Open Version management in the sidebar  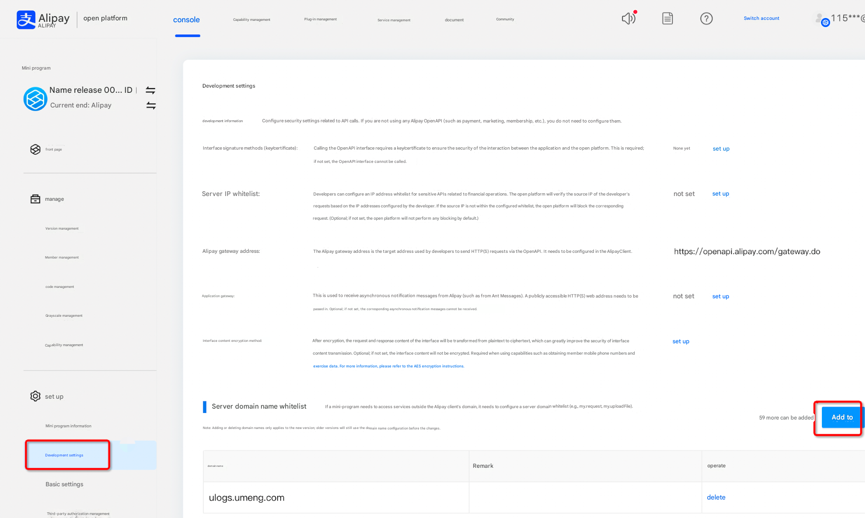pyautogui.click(x=62, y=228)
